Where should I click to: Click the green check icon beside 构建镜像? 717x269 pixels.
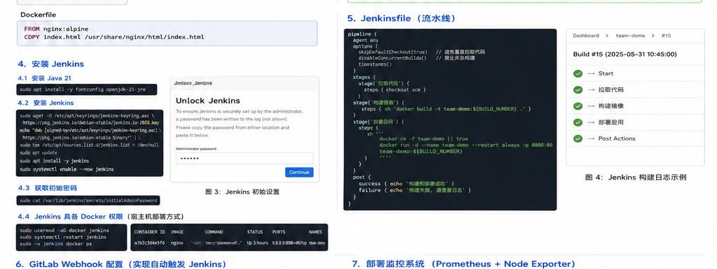[578, 106]
